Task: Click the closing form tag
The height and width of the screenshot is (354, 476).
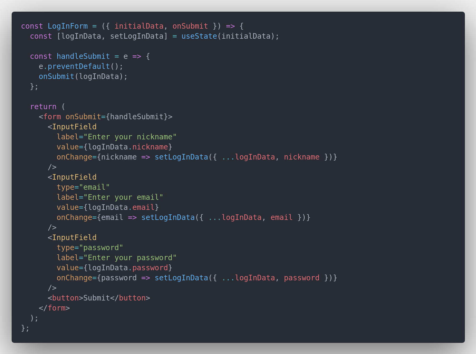Action: click(54, 308)
